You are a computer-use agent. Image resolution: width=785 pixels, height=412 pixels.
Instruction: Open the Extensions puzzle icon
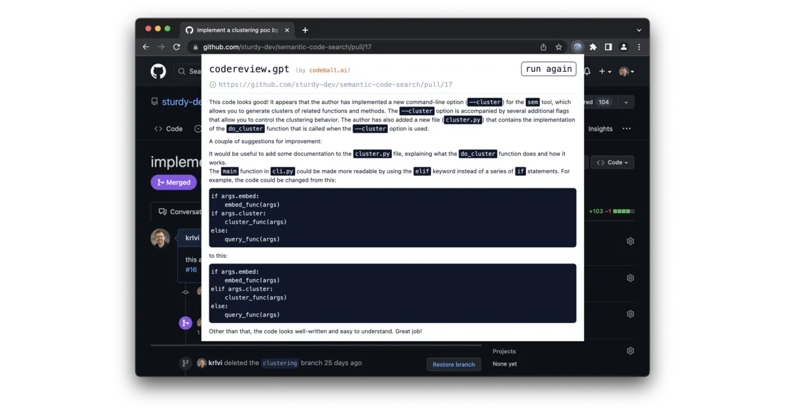593,47
